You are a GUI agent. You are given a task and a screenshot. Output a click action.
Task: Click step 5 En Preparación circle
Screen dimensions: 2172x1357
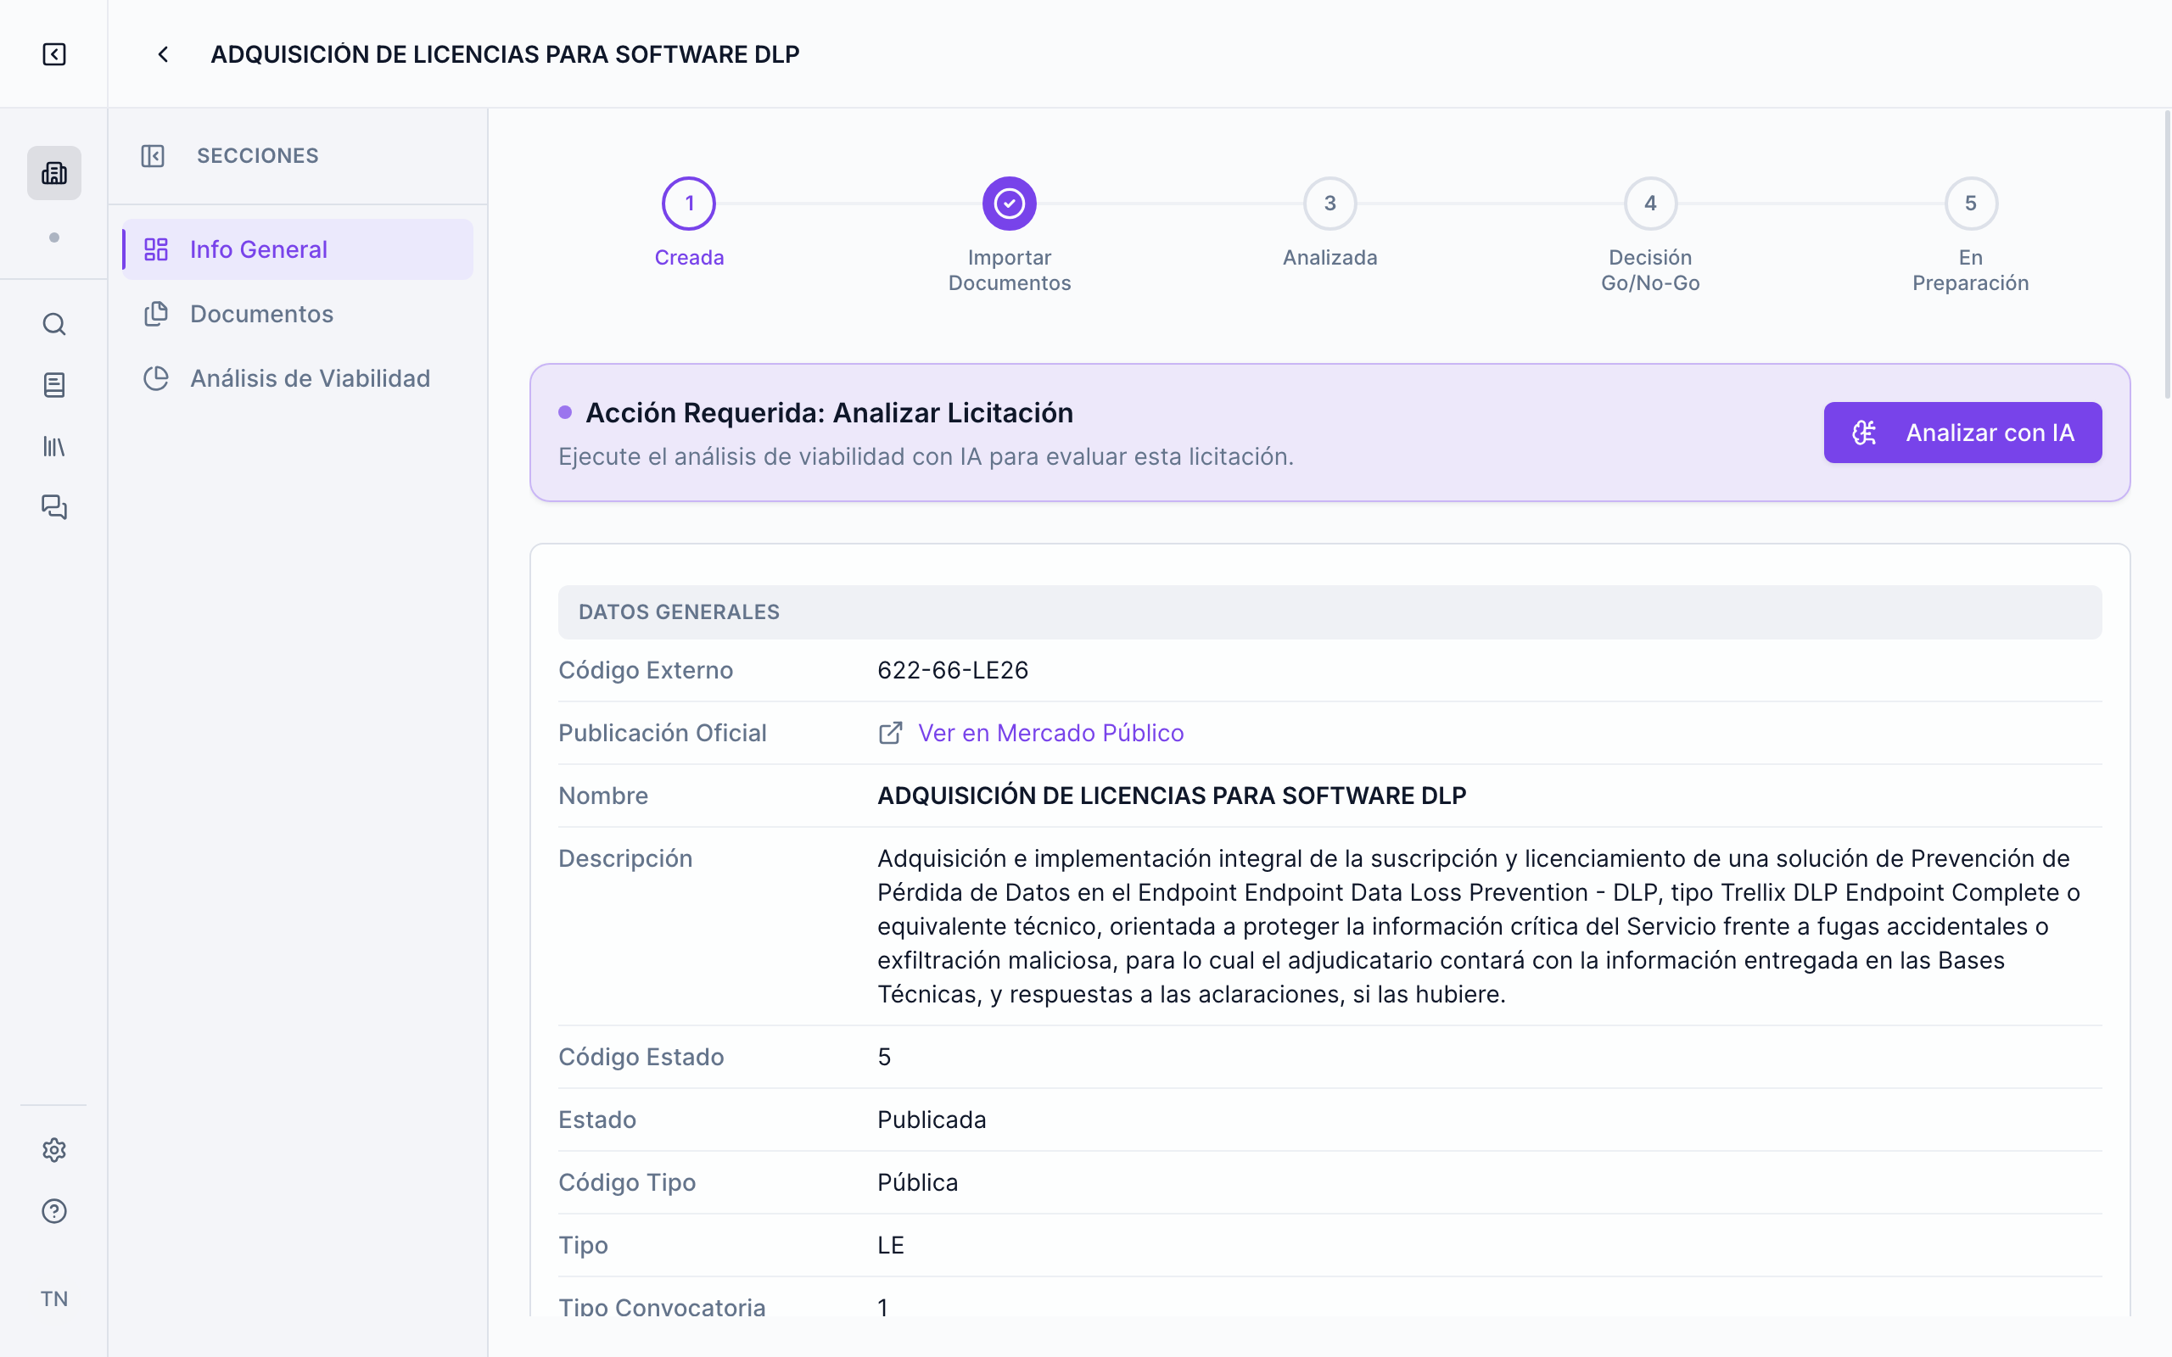[1970, 203]
